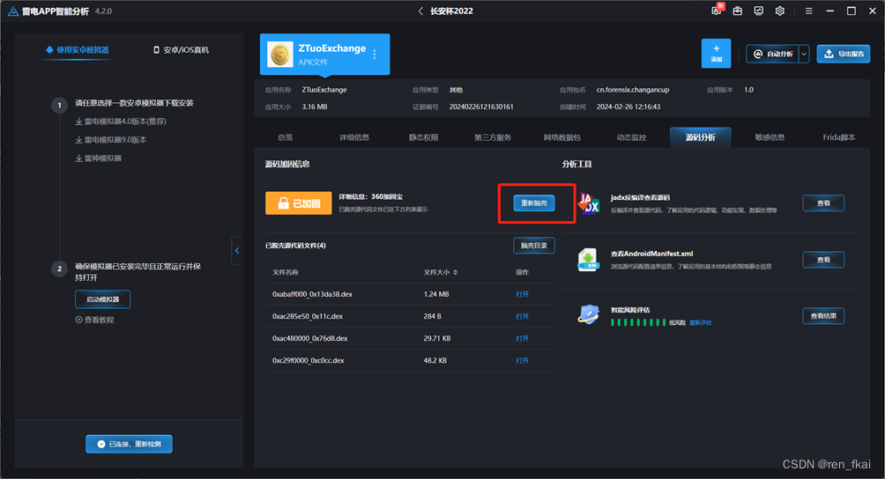Click 查看 for jadx反编译查看源码
885x479 pixels.
[x=823, y=203]
